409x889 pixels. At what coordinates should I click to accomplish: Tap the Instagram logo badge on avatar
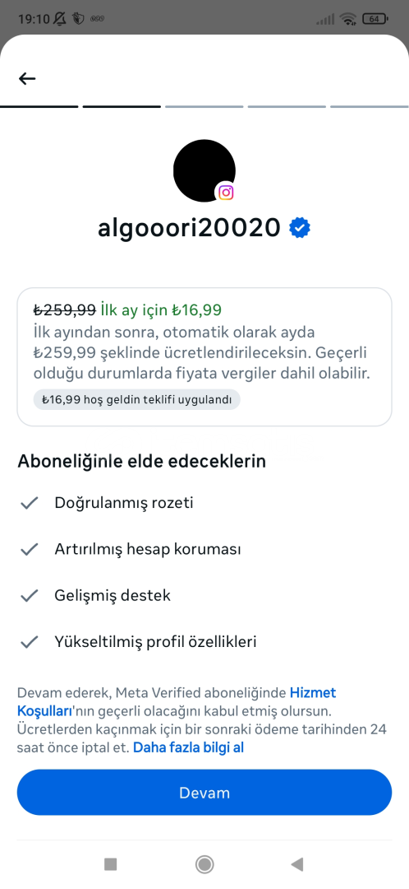coord(226,193)
